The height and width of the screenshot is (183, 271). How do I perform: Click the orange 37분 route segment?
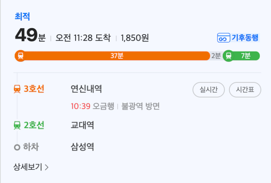click(117, 56)
